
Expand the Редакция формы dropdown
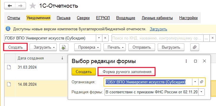click(x=201, y=92)
